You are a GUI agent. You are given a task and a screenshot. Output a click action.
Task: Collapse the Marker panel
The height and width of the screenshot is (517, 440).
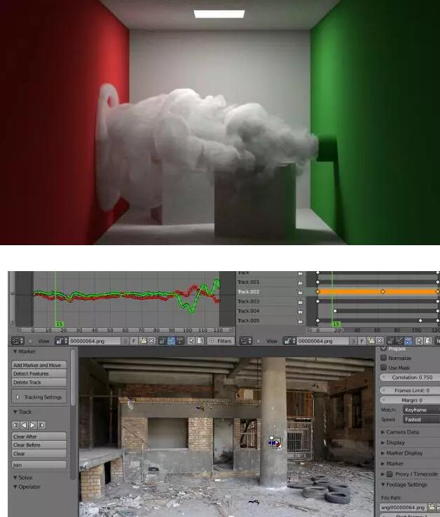(x=15, y=352)
